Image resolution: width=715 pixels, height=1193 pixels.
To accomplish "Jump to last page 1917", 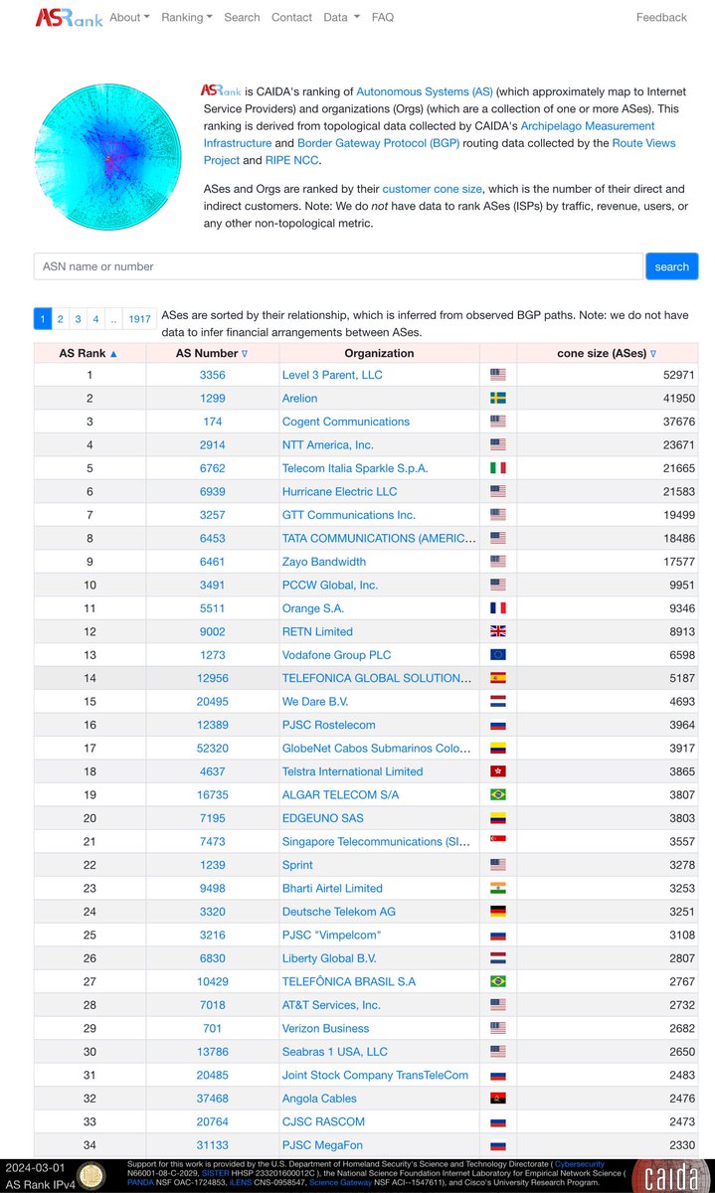I will click(139, 319).
